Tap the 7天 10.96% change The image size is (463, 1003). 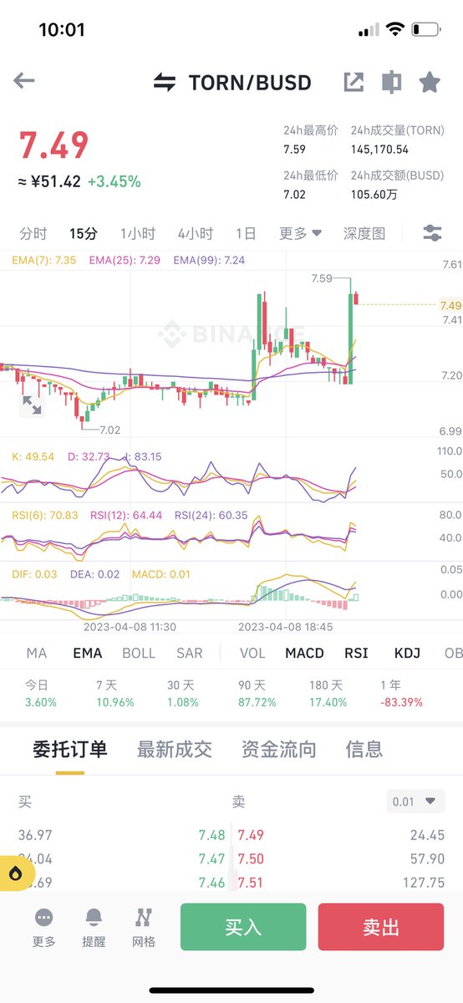click(x=115, y=702)
